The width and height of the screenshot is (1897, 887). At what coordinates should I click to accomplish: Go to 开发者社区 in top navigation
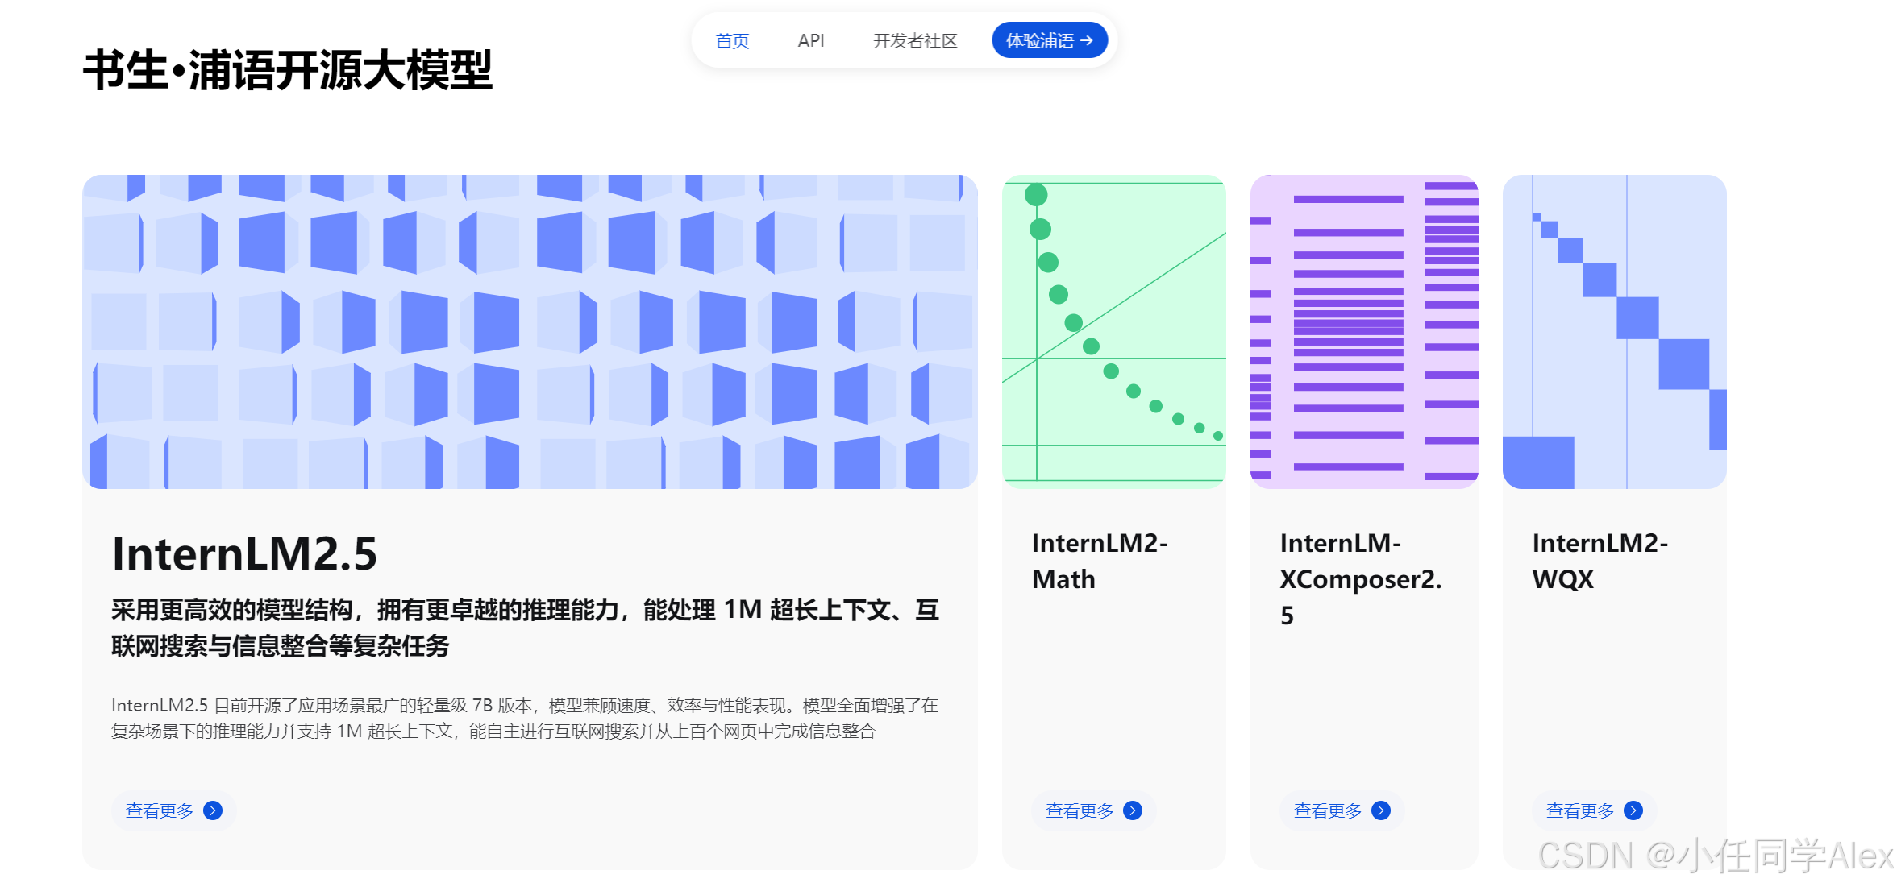point(915,40)
